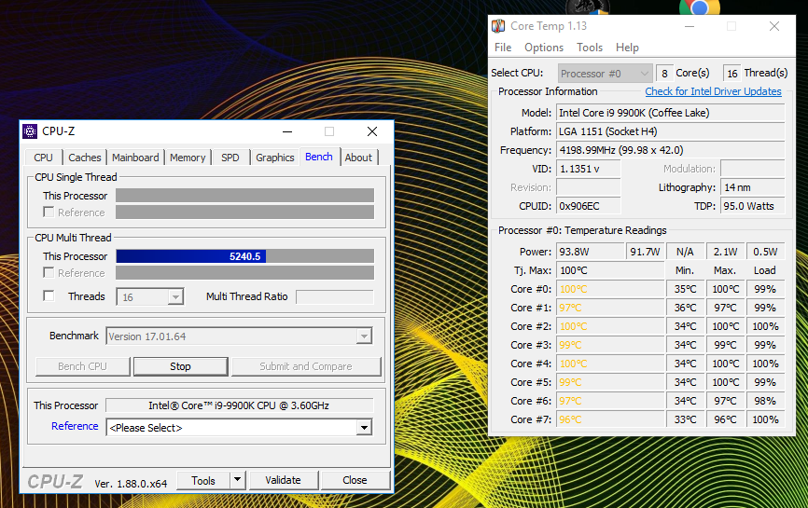Open Core Temp Tools menu
Screen dimensions: 808x508
point(590,48)
